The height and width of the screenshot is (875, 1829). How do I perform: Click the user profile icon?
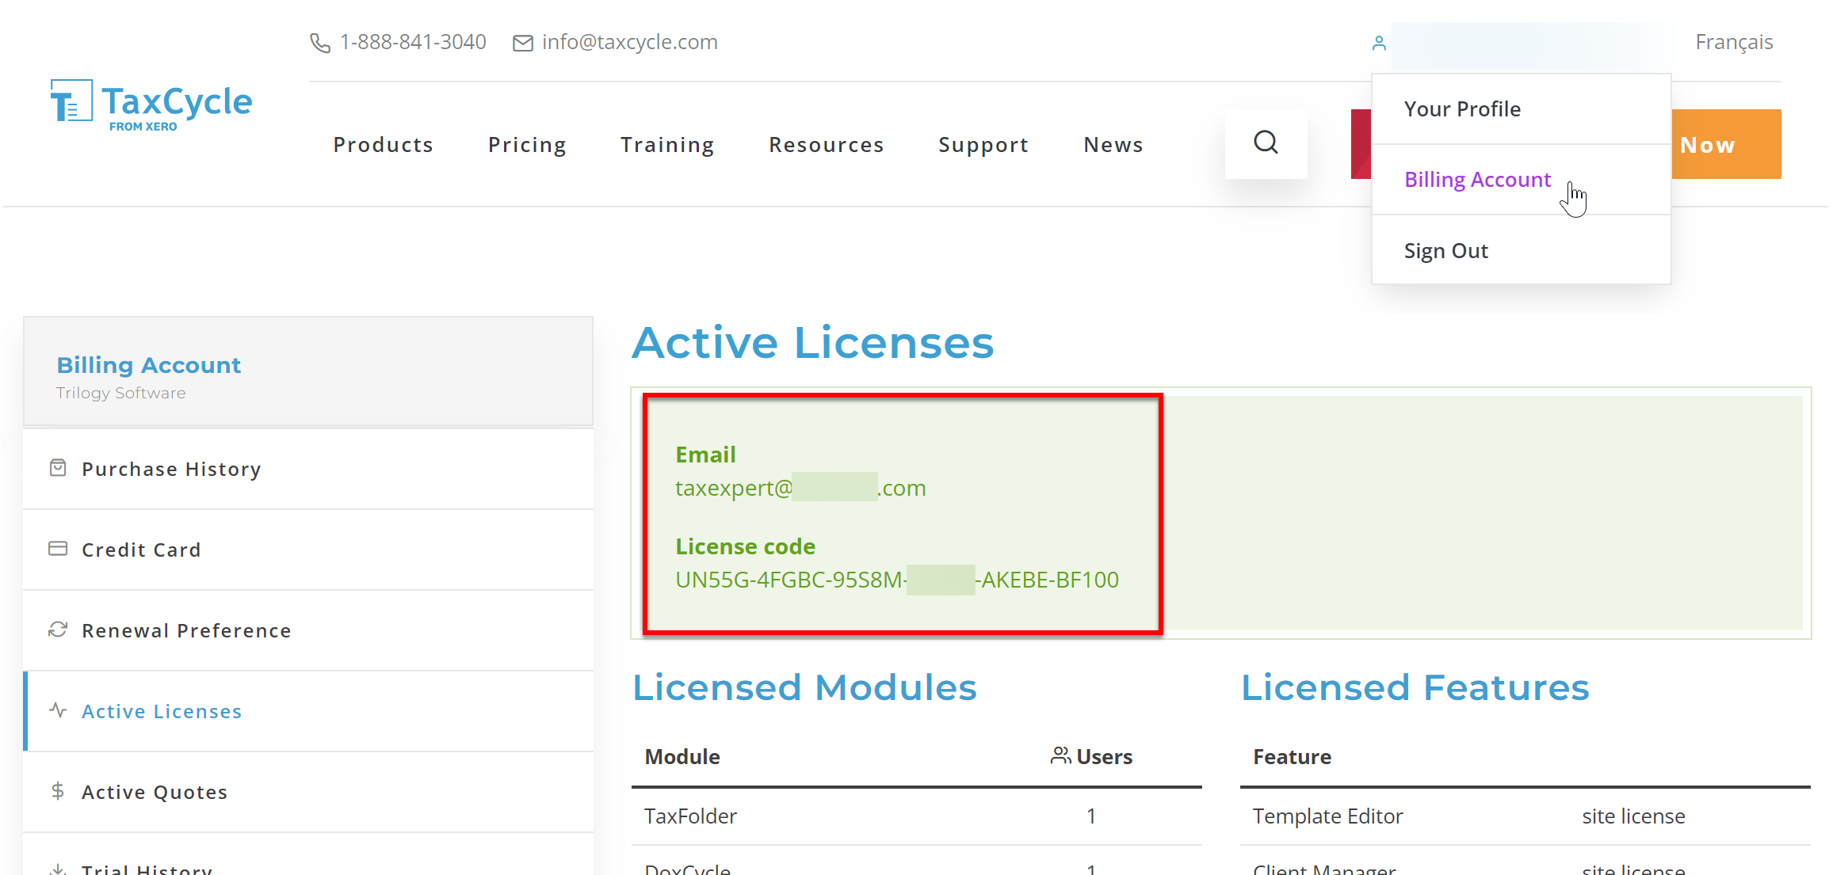pos(1379,43)
